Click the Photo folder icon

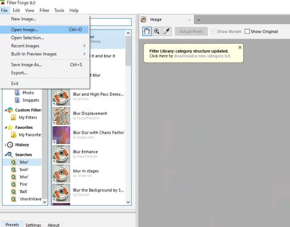17,93
